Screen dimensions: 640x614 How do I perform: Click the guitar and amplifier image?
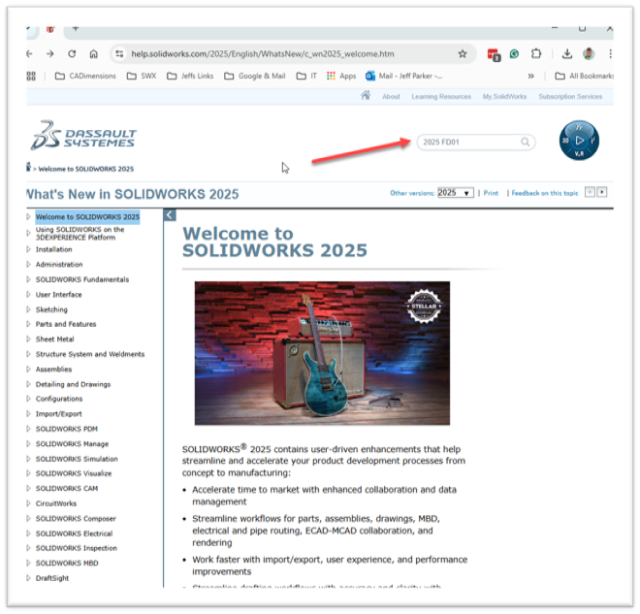click(x=322, y=353)
